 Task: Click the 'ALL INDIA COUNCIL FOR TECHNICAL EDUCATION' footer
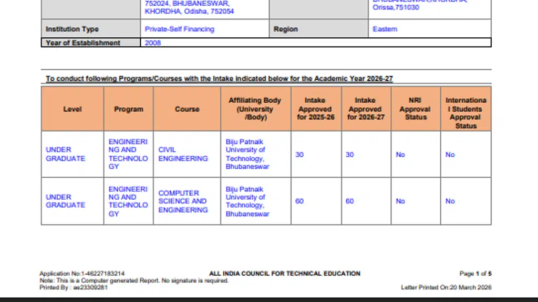pyautogui.click(x=285, y=274)
